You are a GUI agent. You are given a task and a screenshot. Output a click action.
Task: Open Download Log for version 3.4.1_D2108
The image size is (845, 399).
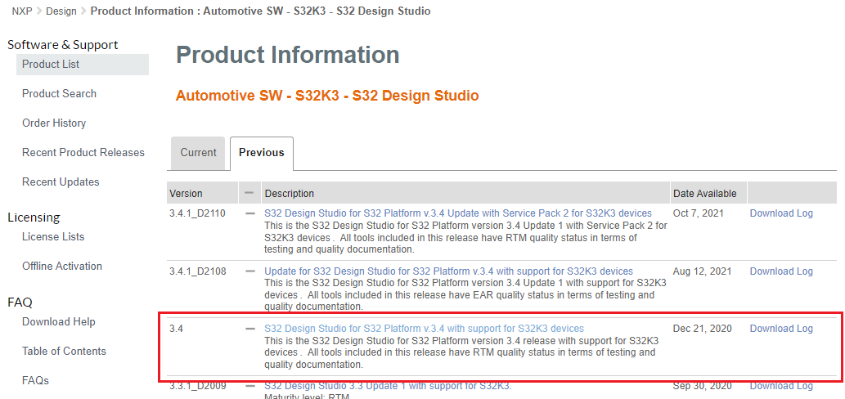tap(781, 271)
